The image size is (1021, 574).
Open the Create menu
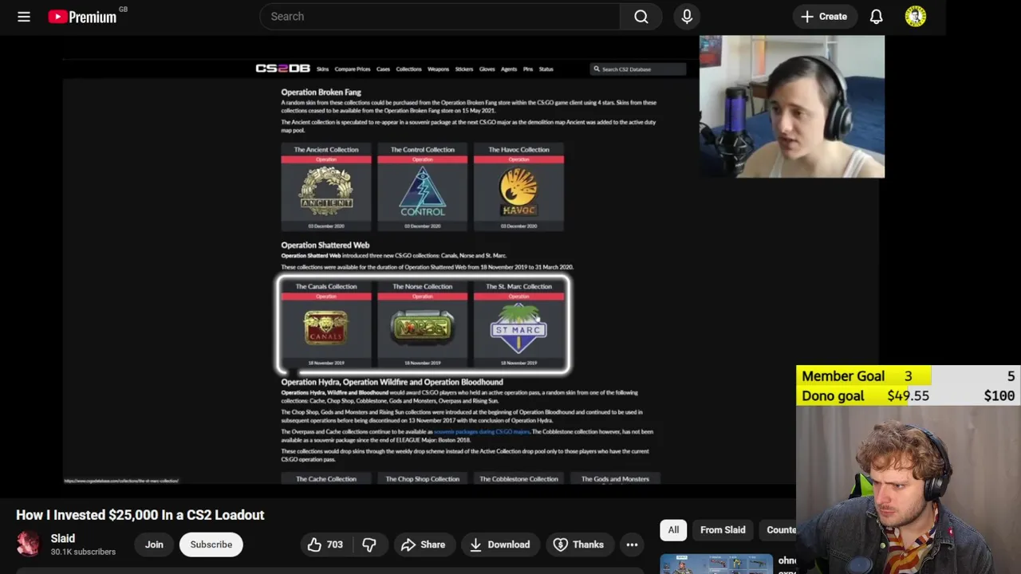click(825, 16)
